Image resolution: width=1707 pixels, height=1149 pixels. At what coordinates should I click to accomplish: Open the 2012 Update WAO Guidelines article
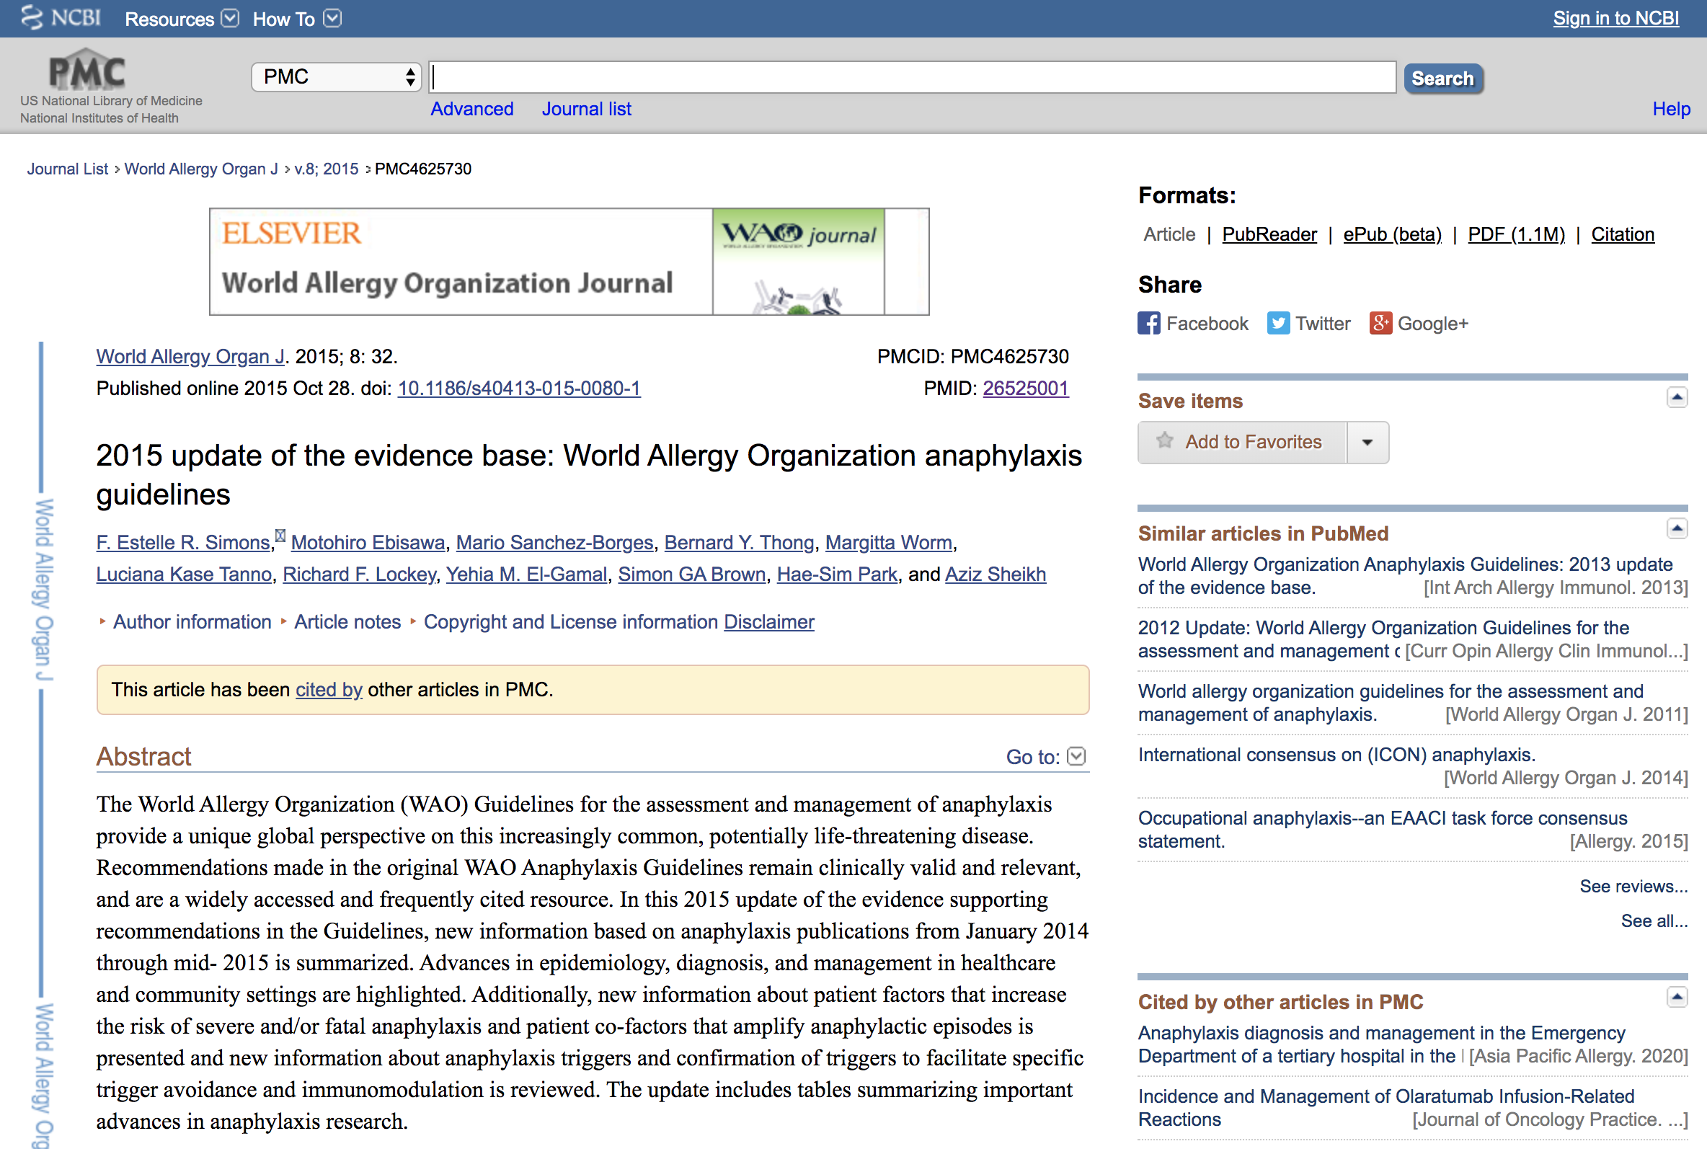[x=1383, y=639]
